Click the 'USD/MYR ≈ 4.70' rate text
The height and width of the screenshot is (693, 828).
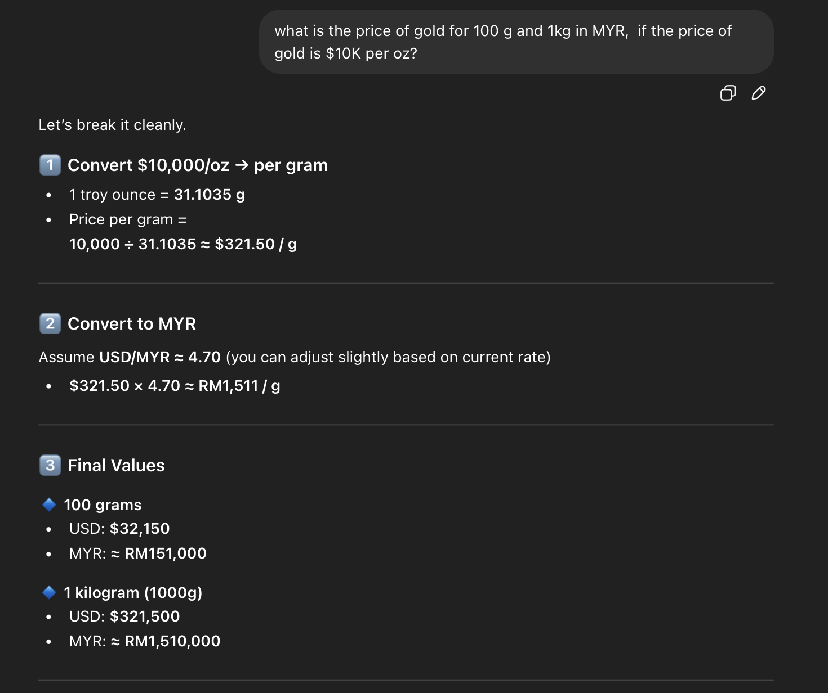[x=160, y=357]
